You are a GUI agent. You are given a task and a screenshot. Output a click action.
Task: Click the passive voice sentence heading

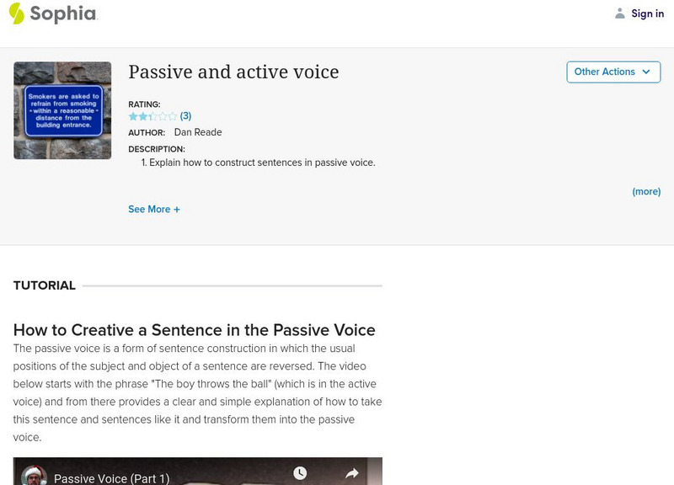[194, 330]
